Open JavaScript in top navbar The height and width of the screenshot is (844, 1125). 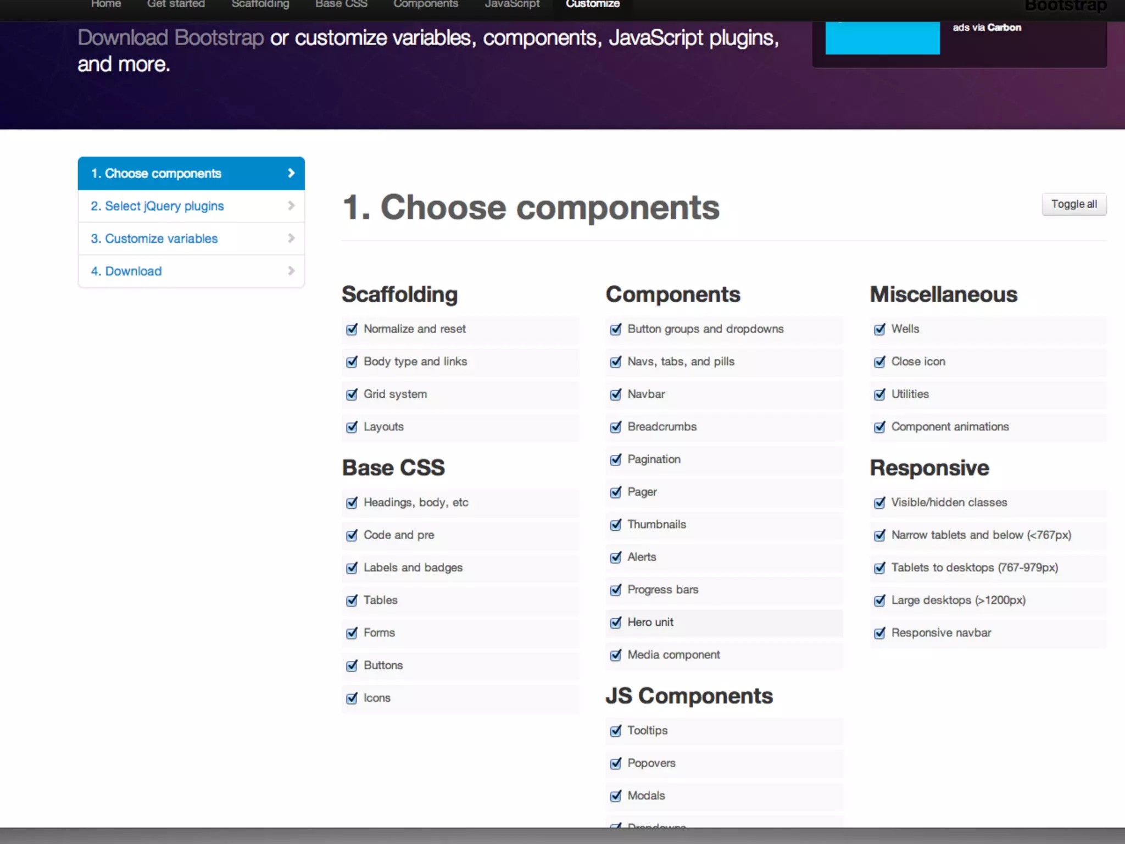coord(512,4)
